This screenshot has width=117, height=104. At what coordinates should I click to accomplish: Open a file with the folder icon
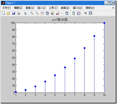[x=8, y=13]
